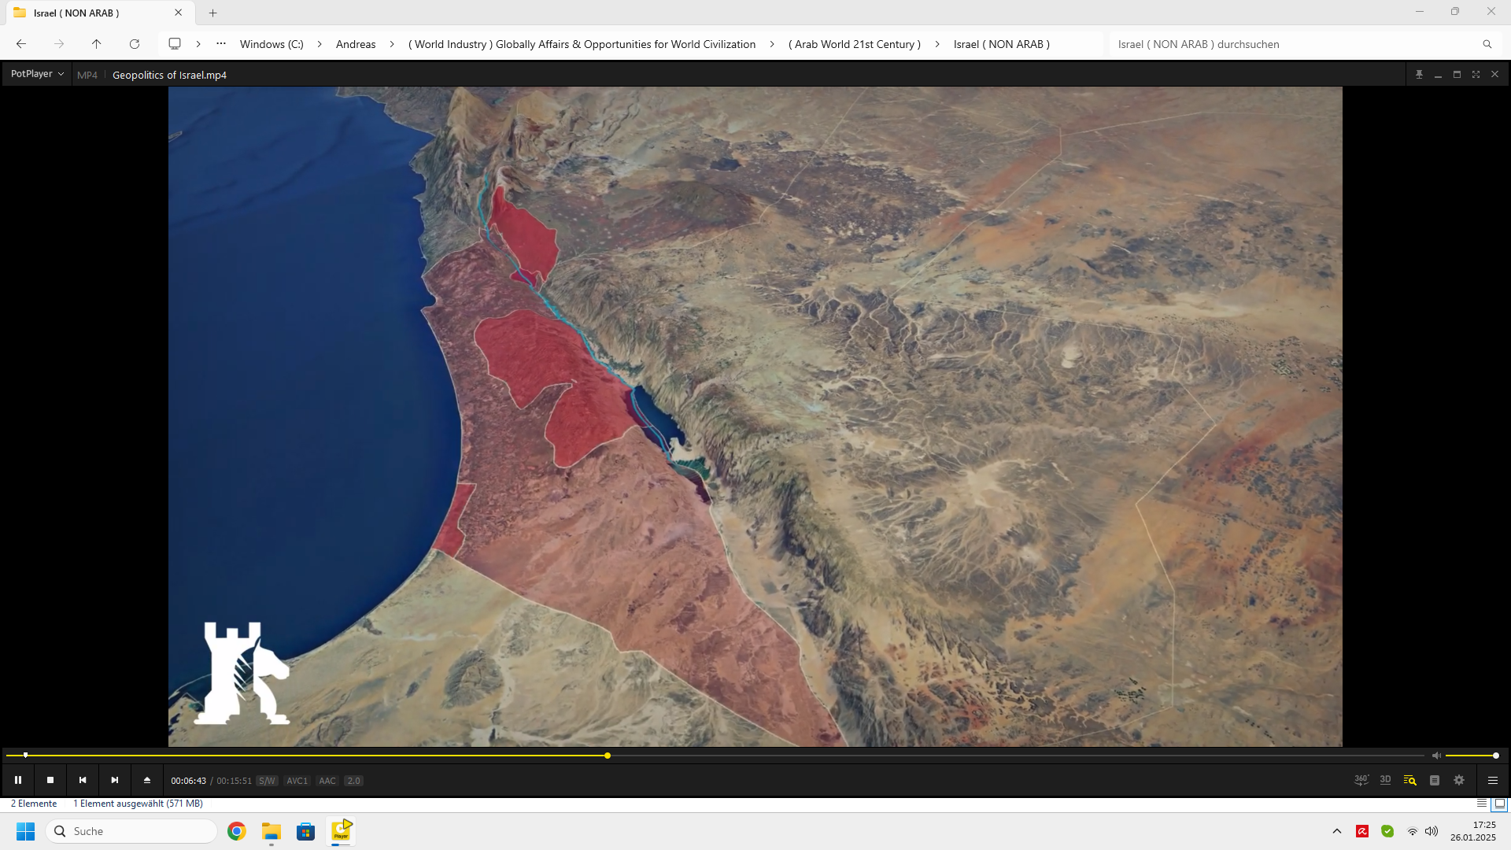Open the PotPlayer hamburger menu

click(x=1493, y=780)
